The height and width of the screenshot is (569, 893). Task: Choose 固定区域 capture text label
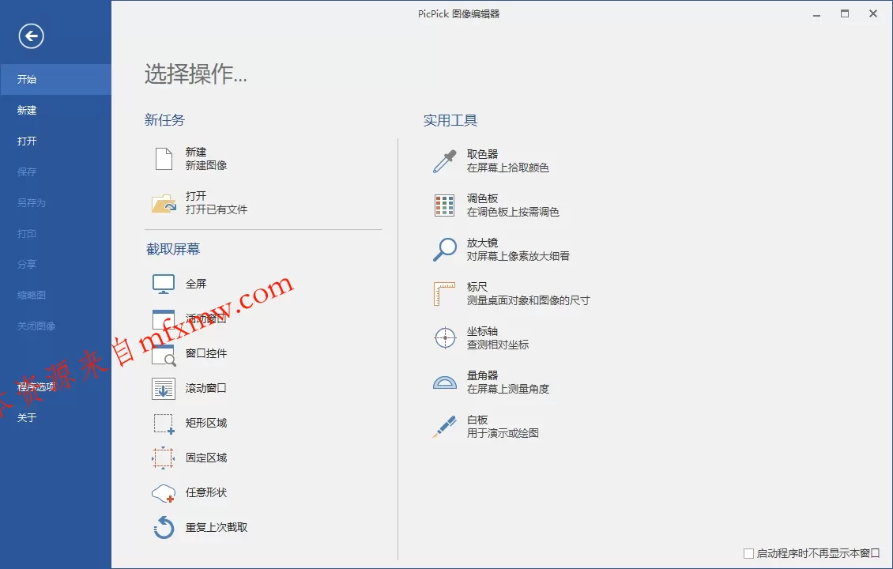206,458
